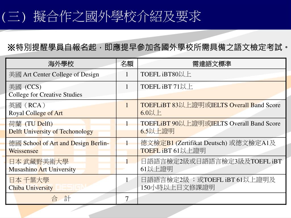Click quota 1 in the RCA row
Screen dimensions: 291x218
[x=127, y=105]
